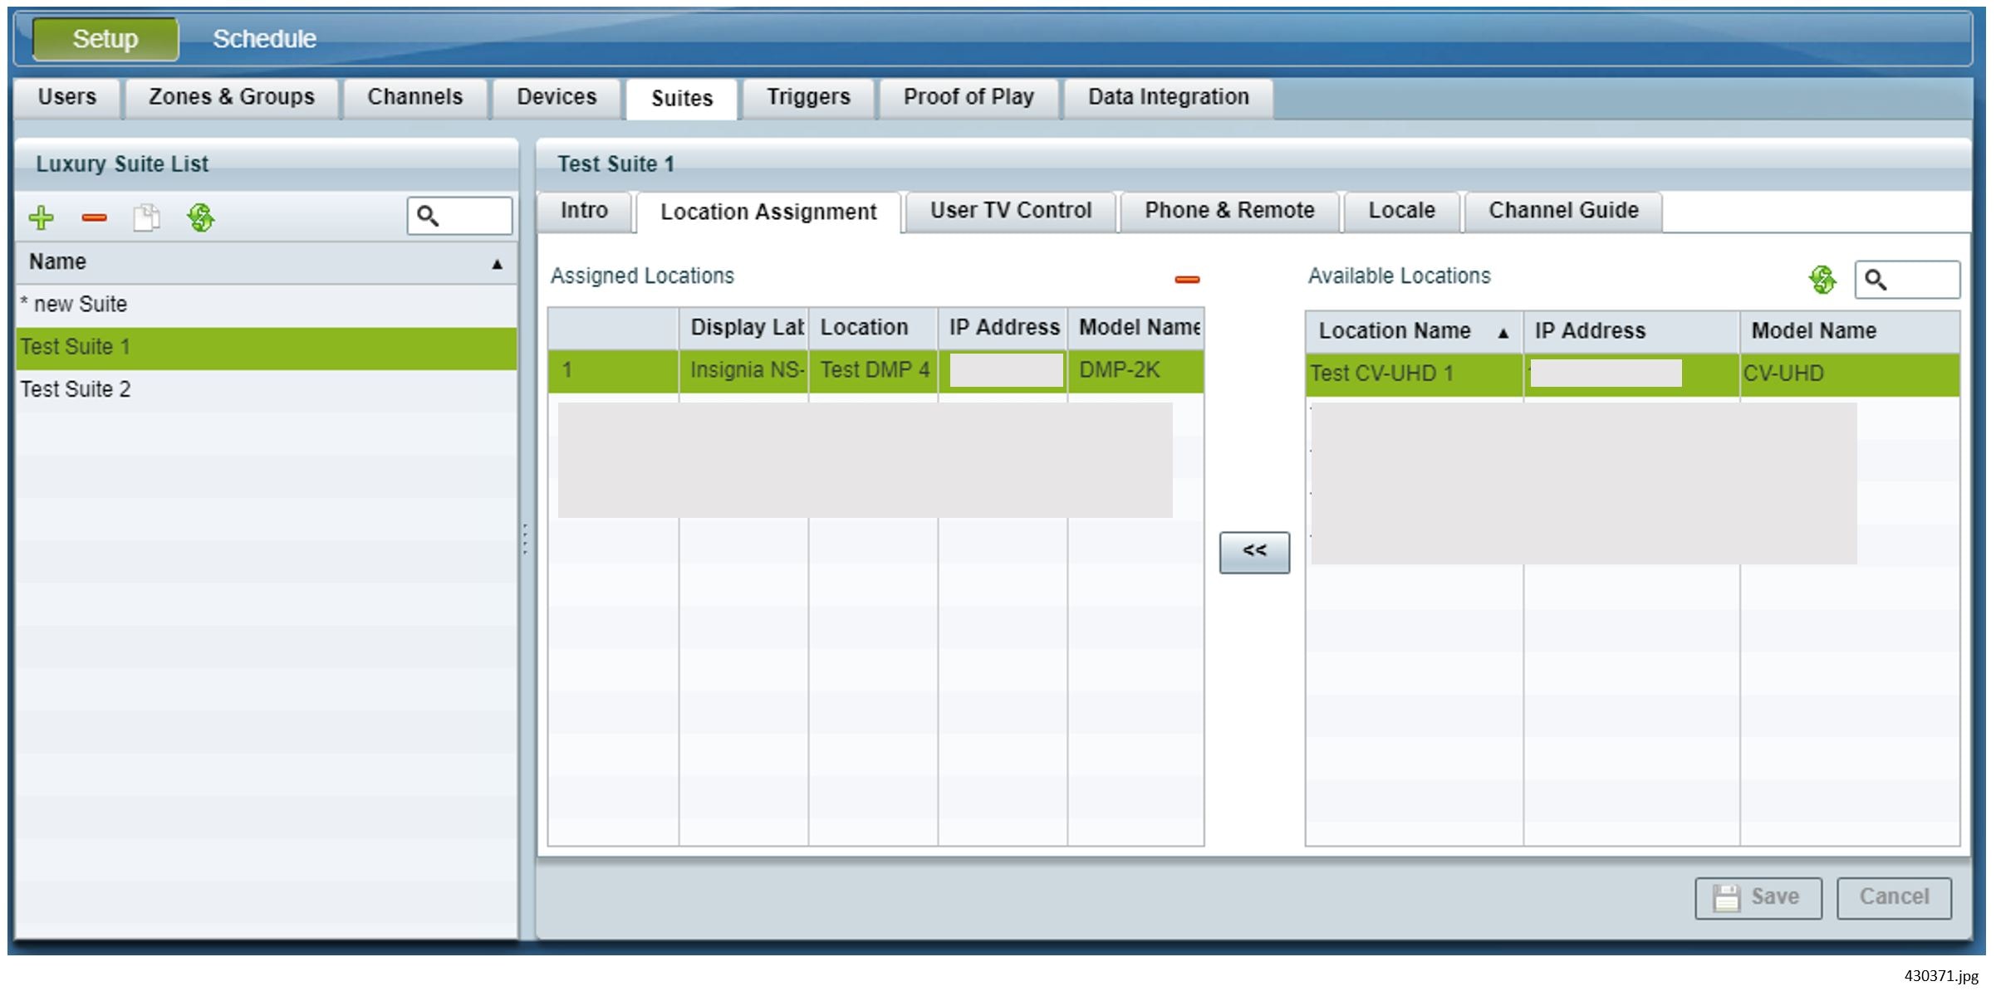This screenshot has height=996, width=1996.
Task: Sort suites using the Name column arrow
Action: pos(496,263)
